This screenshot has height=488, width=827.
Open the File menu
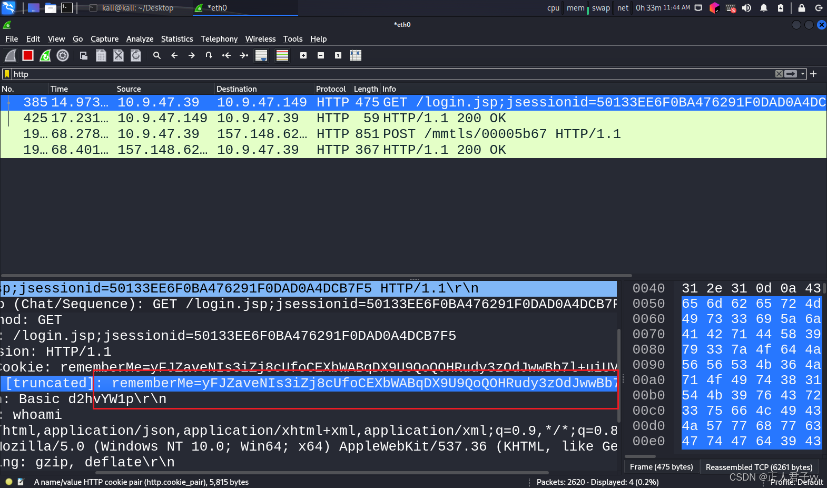click(x=12, y=39)
